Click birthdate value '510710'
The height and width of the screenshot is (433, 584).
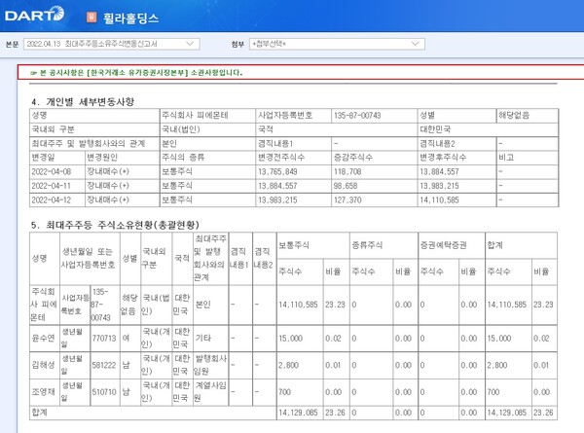point(104,392)
